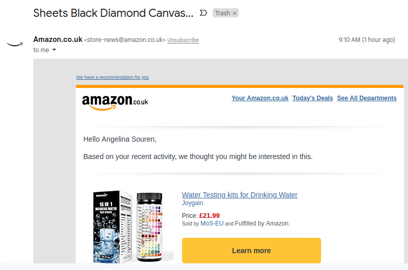Open the Your Amazon.co.uk link
408x270 pixels.
(260, 98)
